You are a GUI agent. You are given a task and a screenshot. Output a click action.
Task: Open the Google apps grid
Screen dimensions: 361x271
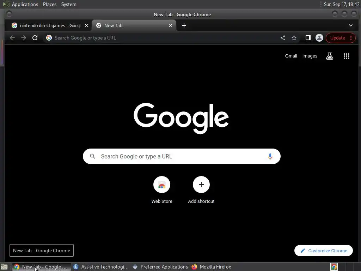point(347,56)
